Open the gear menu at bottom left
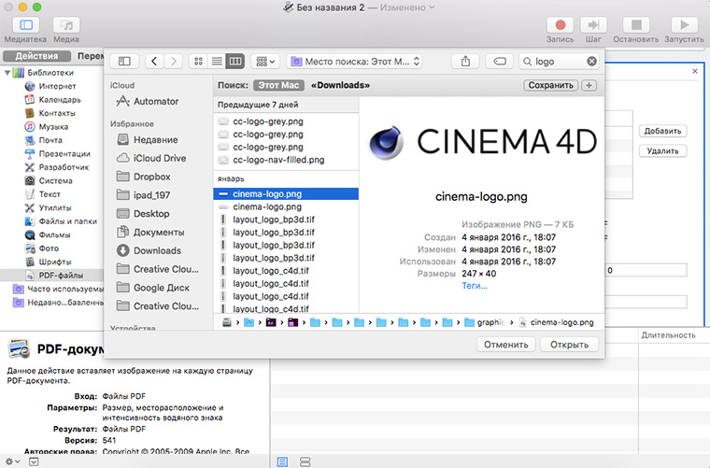The width and height of the screenshot is (710, 468). coord(12,461)
